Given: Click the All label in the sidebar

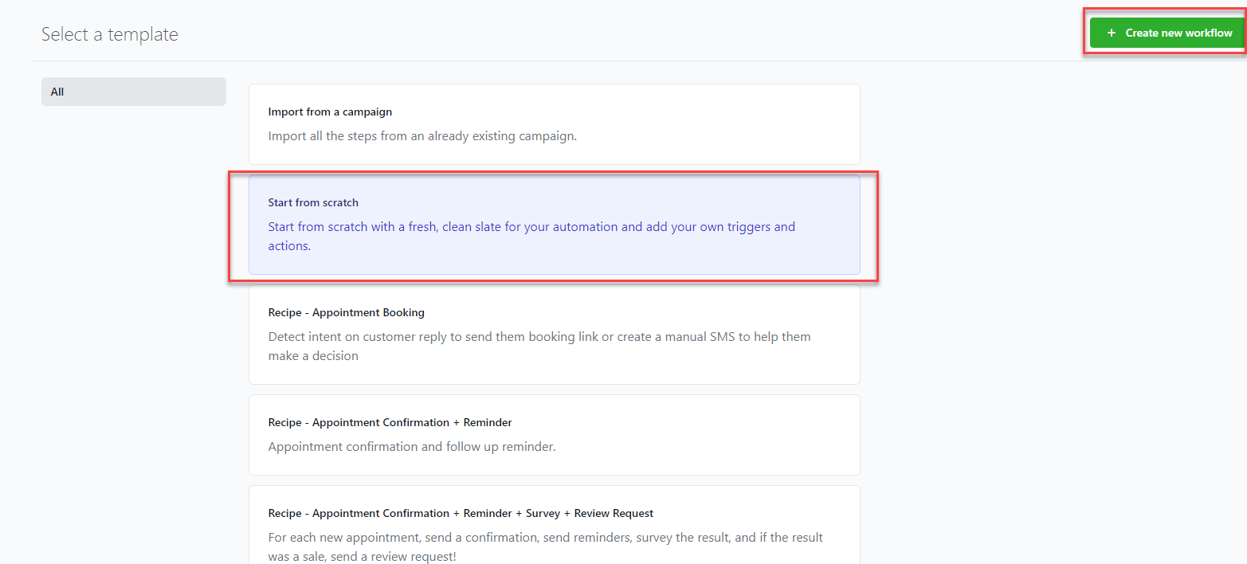Looking at the screenshot, I should [x=57, y=91].
